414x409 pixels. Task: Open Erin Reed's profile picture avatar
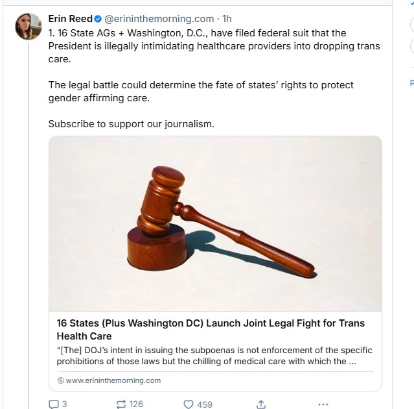[29, 26]
